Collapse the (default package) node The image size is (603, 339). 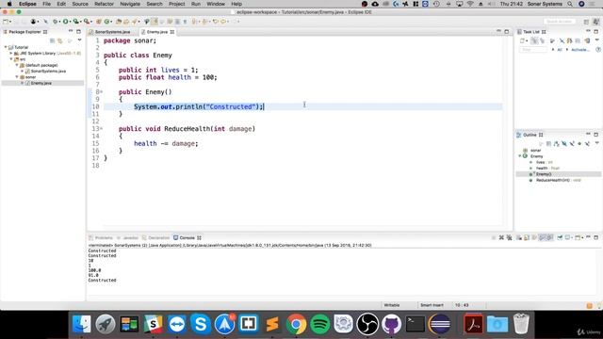[x=17, y=65]
